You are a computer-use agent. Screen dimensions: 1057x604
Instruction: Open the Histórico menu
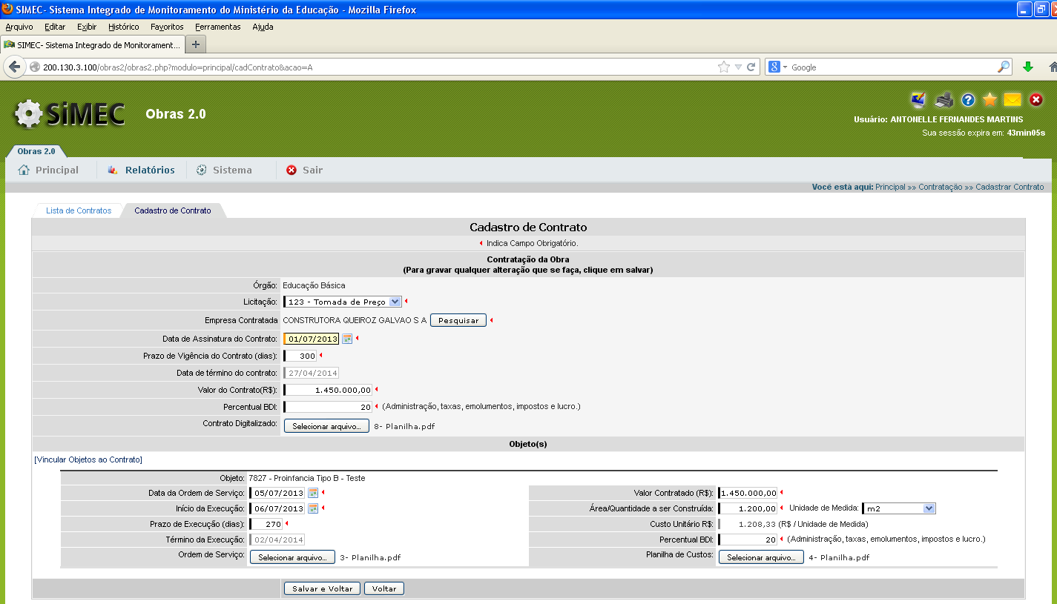[x=123, y=27]
